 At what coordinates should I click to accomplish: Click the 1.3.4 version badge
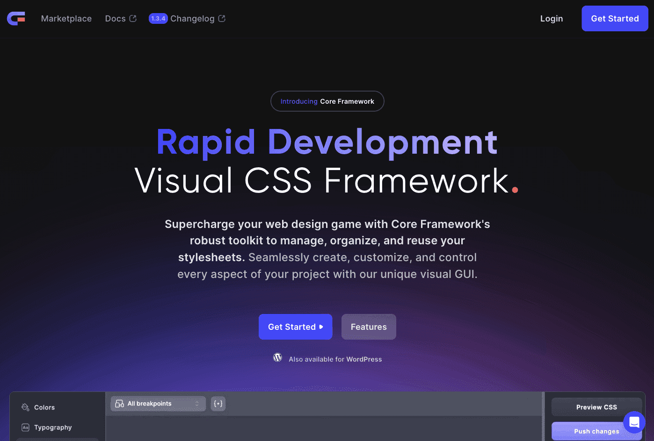tap(158, 19)
